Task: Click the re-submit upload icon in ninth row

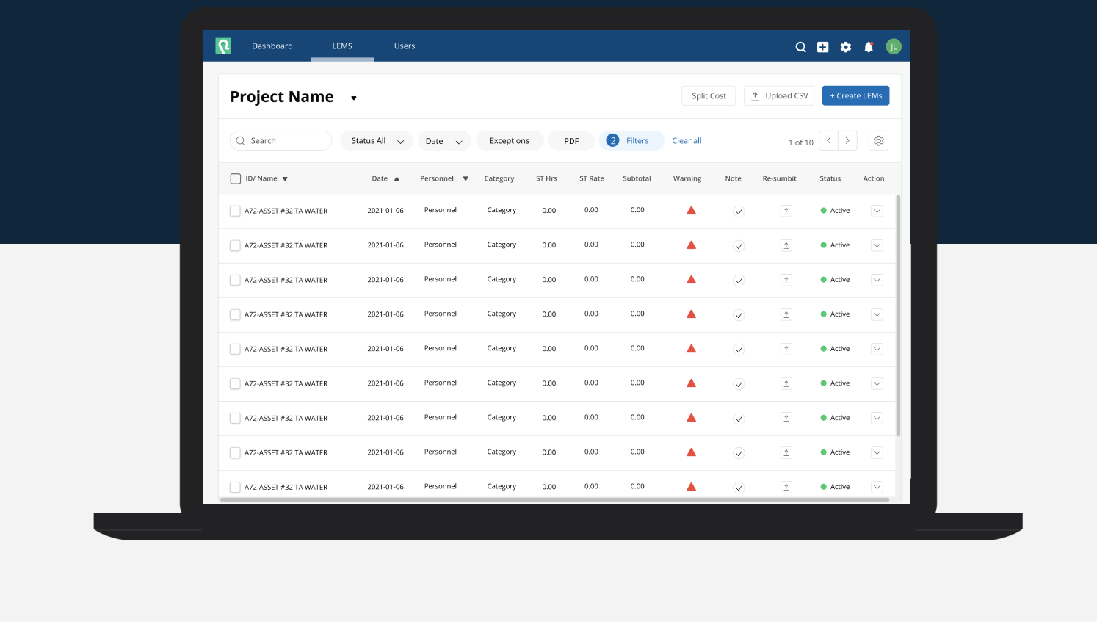Action: (786, 487)
